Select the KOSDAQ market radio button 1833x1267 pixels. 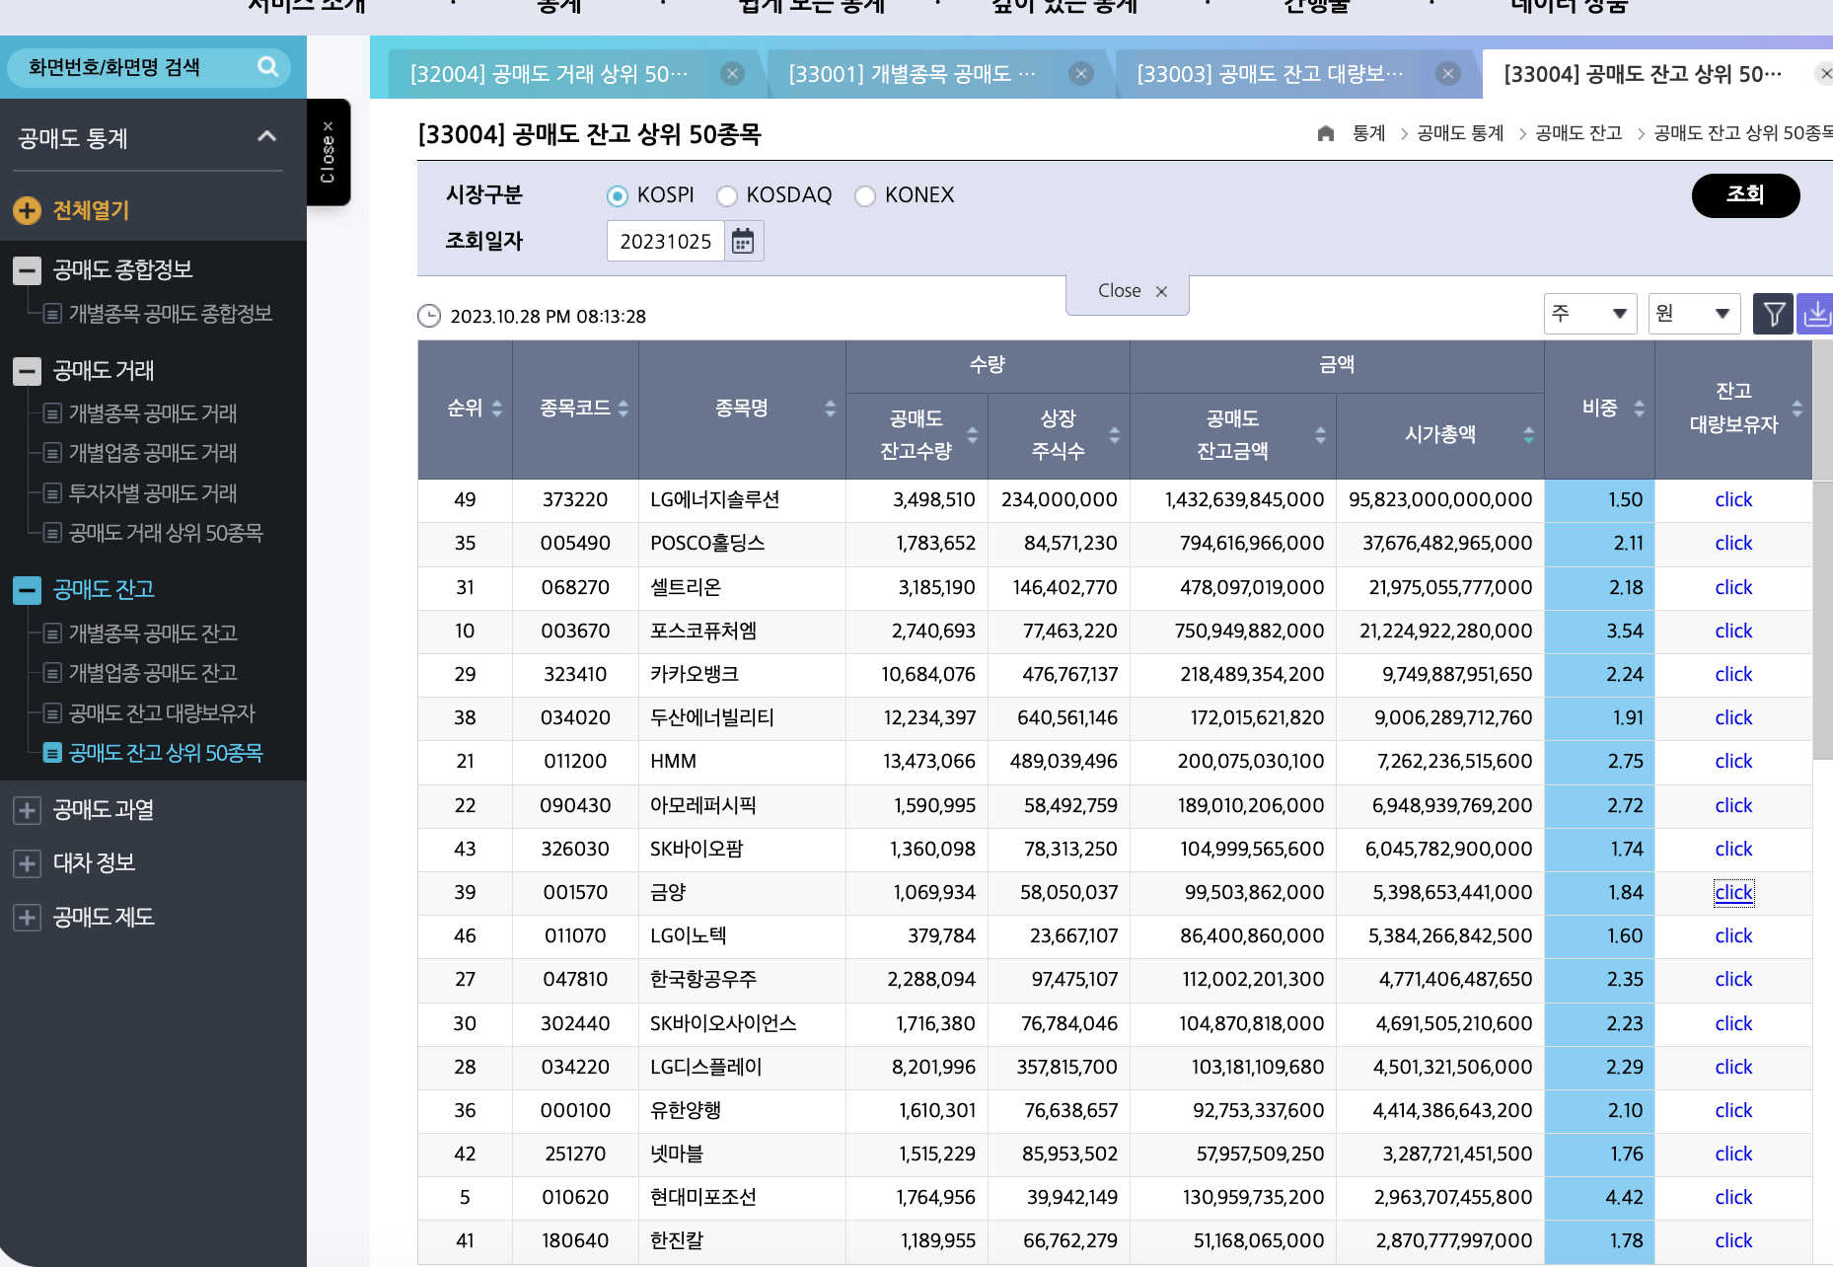tap(727, 195)
